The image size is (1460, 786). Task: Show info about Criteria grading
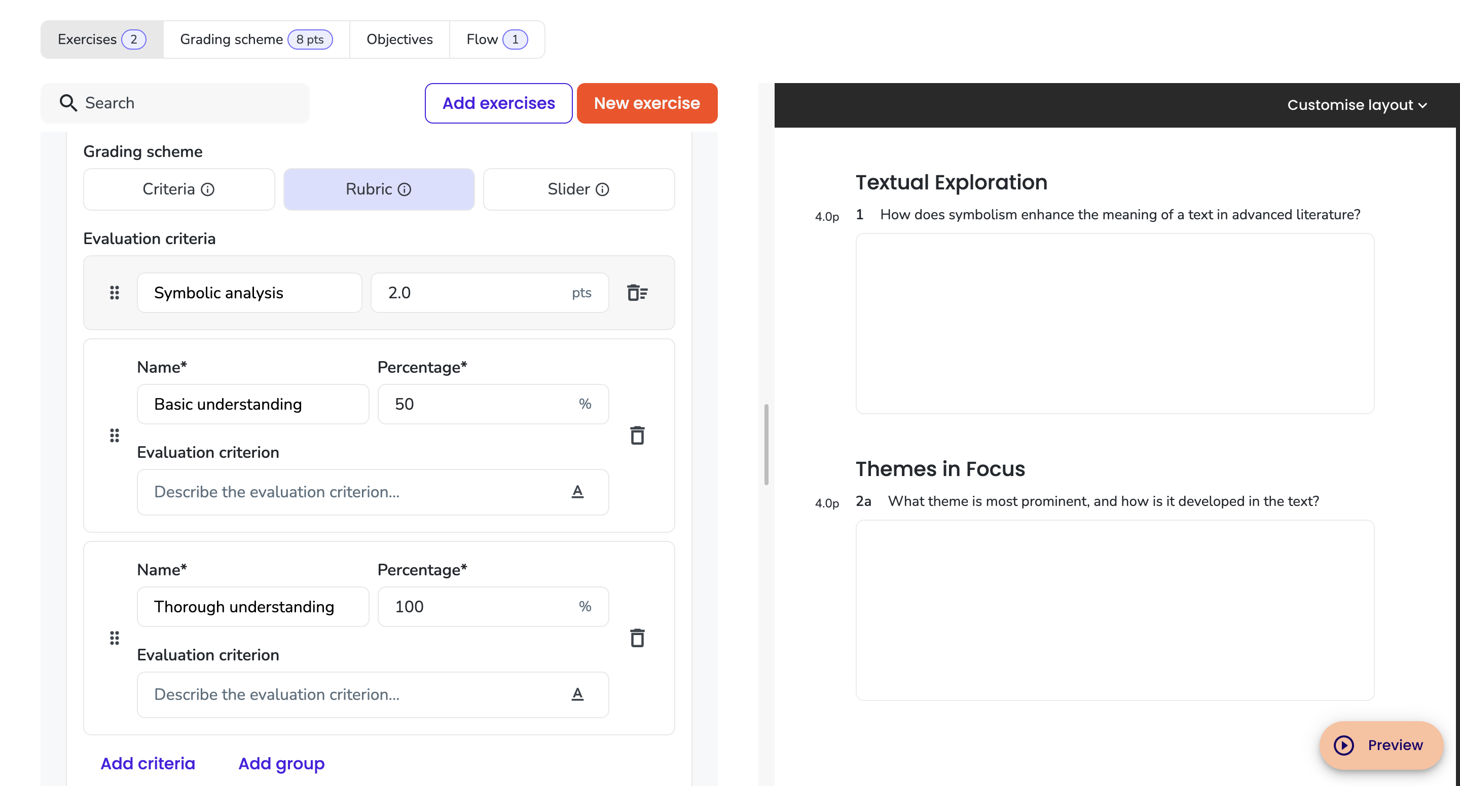click(208, 189)
